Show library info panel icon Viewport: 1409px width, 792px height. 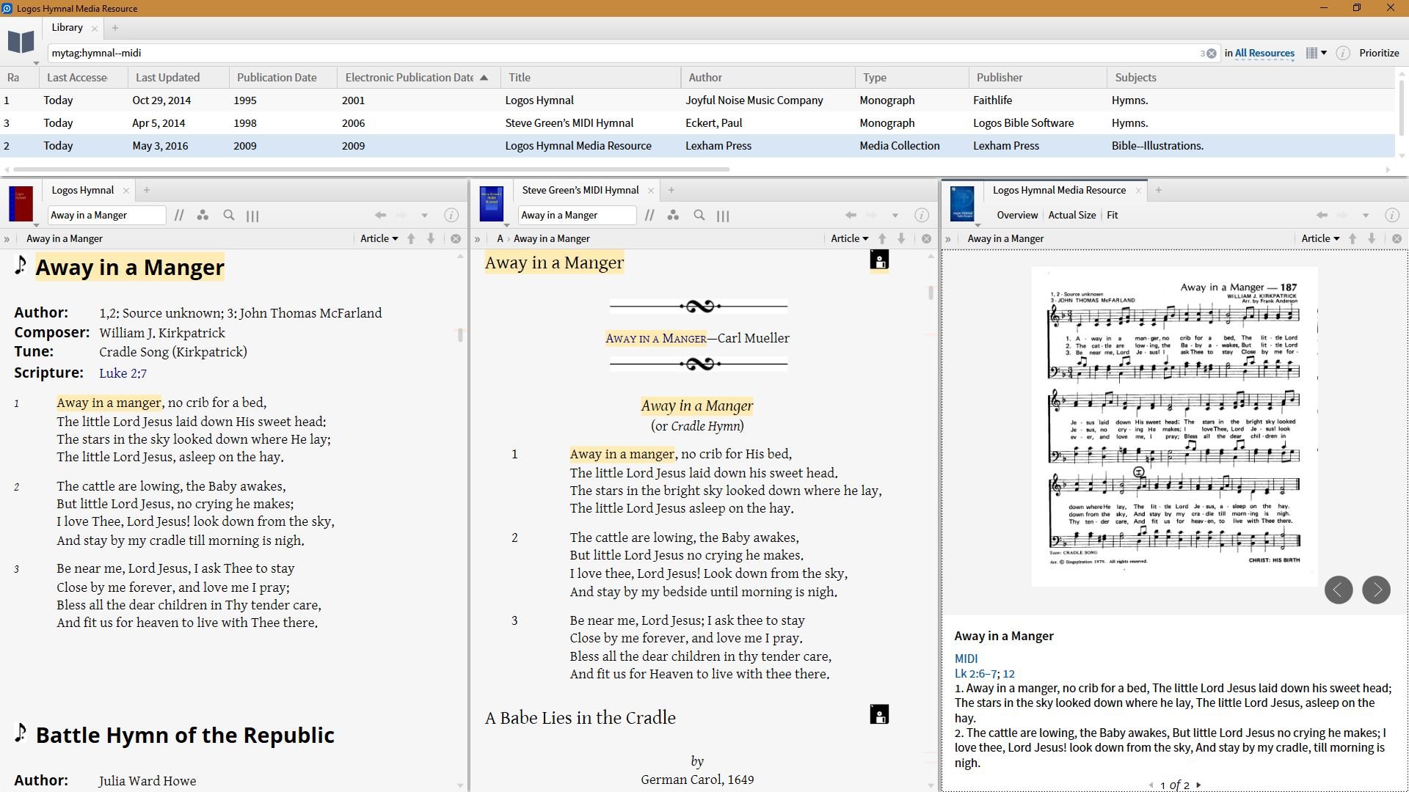pyautogui.click(x=1342, y=53)
